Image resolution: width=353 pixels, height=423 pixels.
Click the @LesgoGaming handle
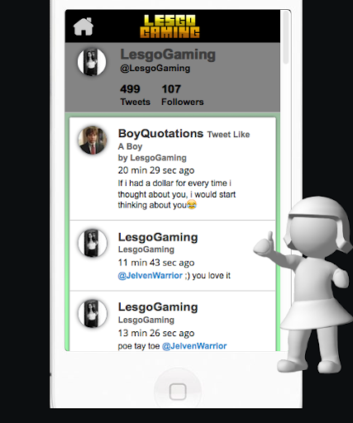pos(155,68)
